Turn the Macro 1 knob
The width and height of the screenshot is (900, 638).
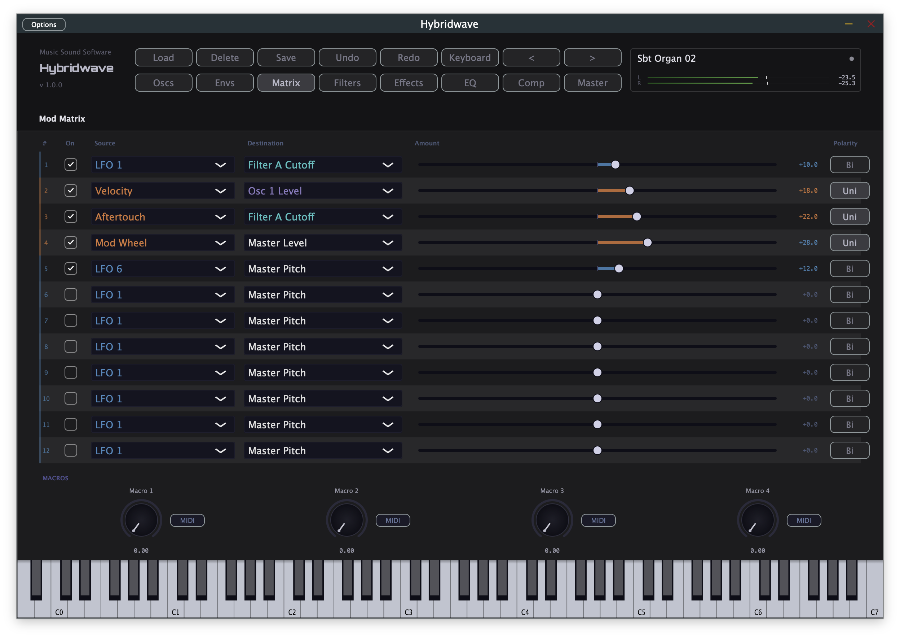tap(141, 519)
